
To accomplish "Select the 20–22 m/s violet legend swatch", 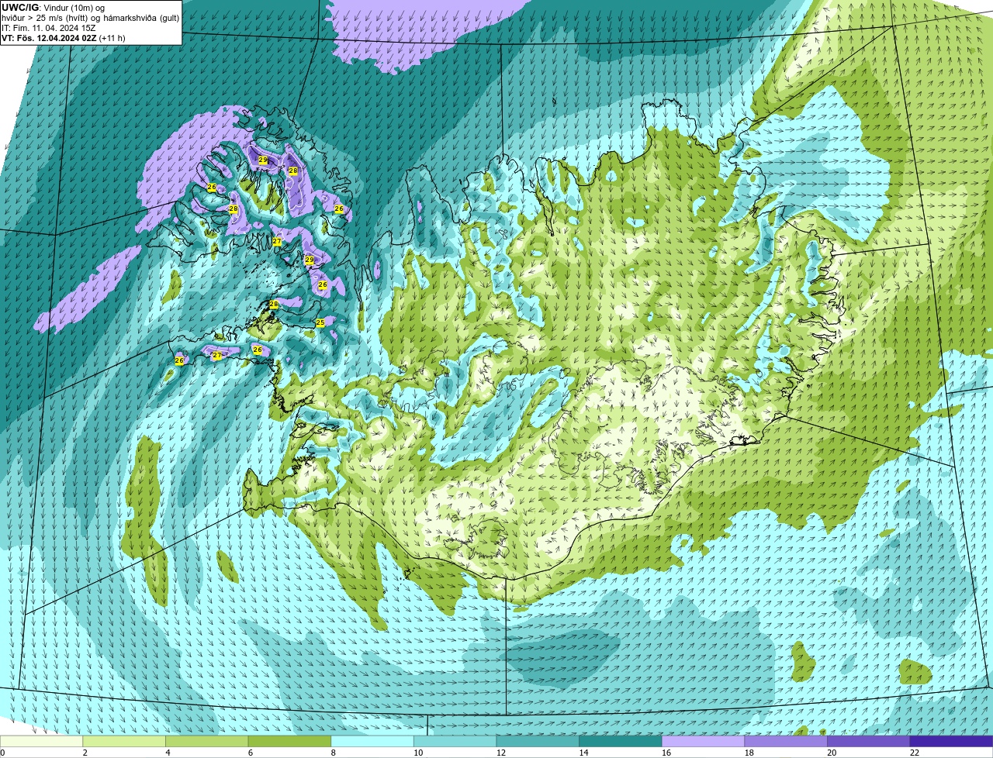I will pyautogui.click(x=869, y=741).
